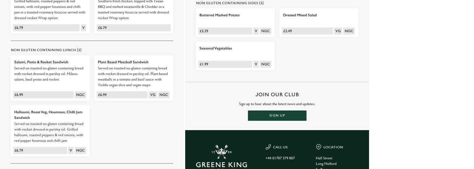Choose the Seasonal Vegetables side
Viewport: 474px width, 169px height.
tap(216, 48)
